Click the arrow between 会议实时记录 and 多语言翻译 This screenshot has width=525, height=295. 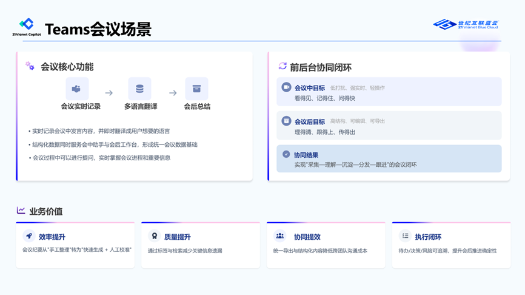[109, 93]
